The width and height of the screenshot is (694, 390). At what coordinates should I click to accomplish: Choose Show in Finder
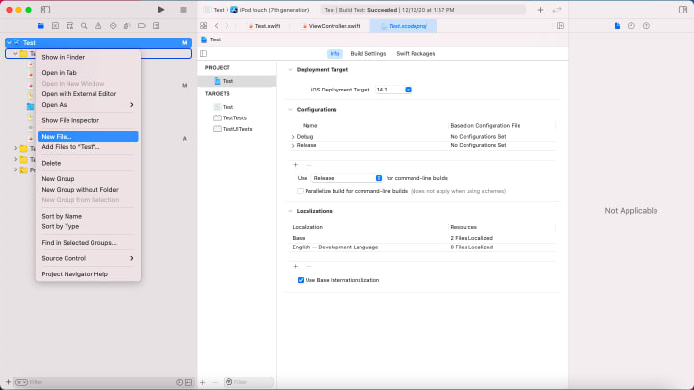pyautogui.click(x=88, y=57)
